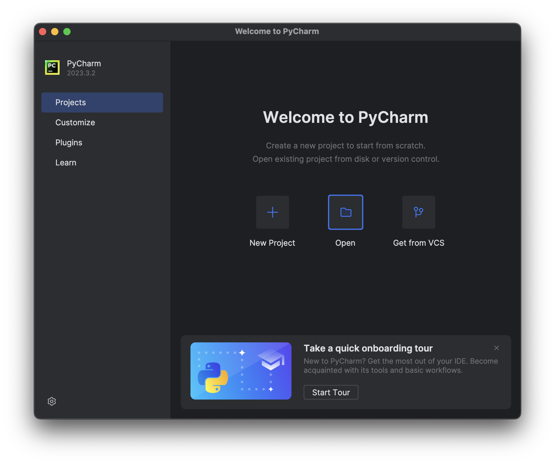The height and width of the screenshot is (464, 555).
Task: Click the green zoom traffic light button
Action: coord(67,31)
